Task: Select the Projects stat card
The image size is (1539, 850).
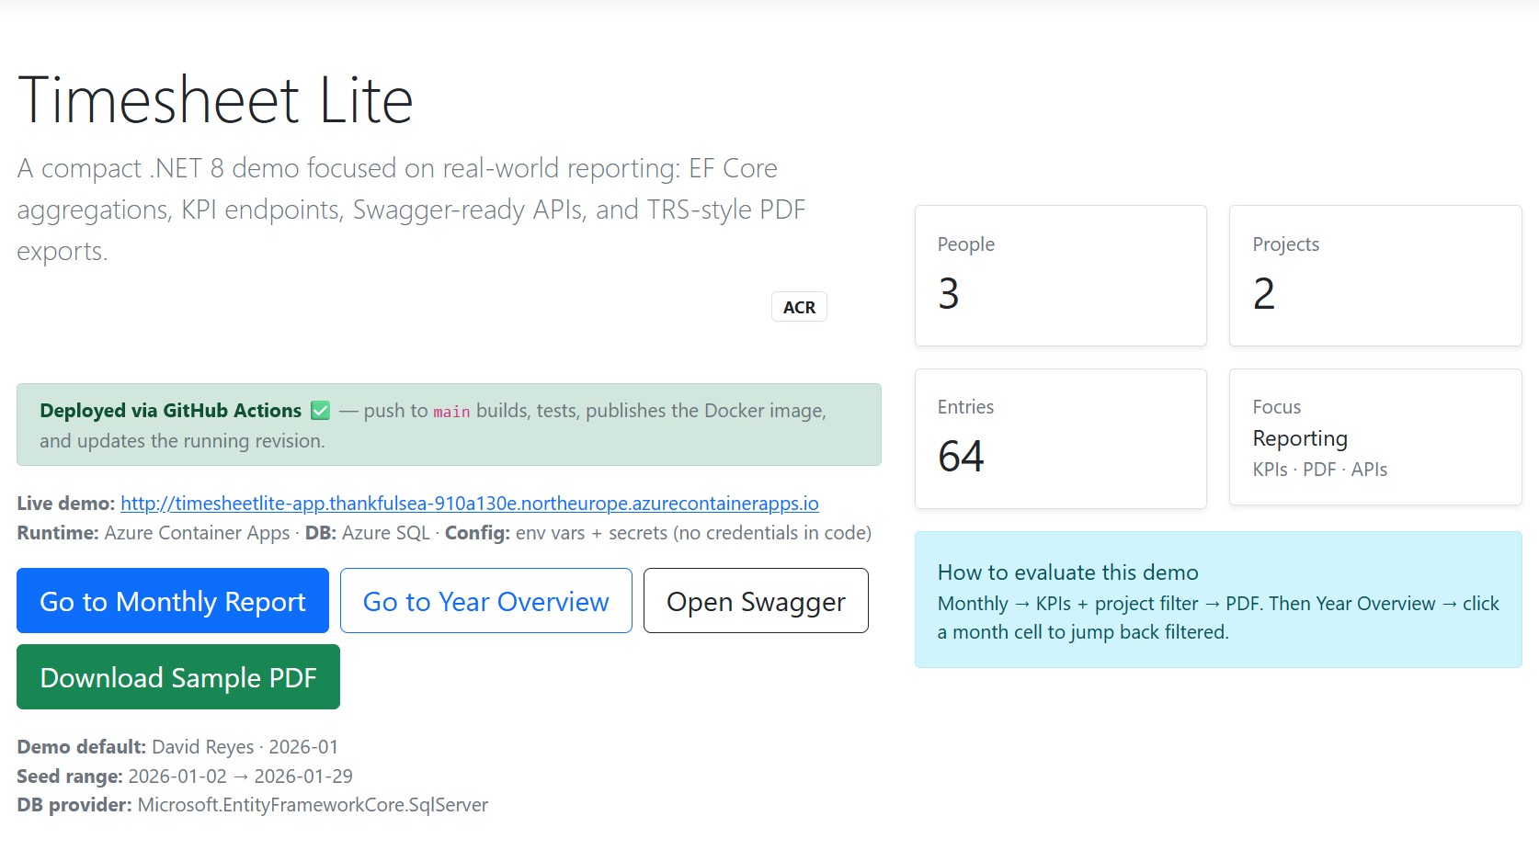Action: [x=1375, y=276]
